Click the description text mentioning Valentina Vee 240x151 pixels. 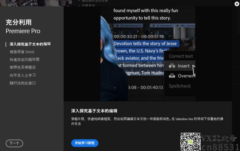(x=147, y=121)
